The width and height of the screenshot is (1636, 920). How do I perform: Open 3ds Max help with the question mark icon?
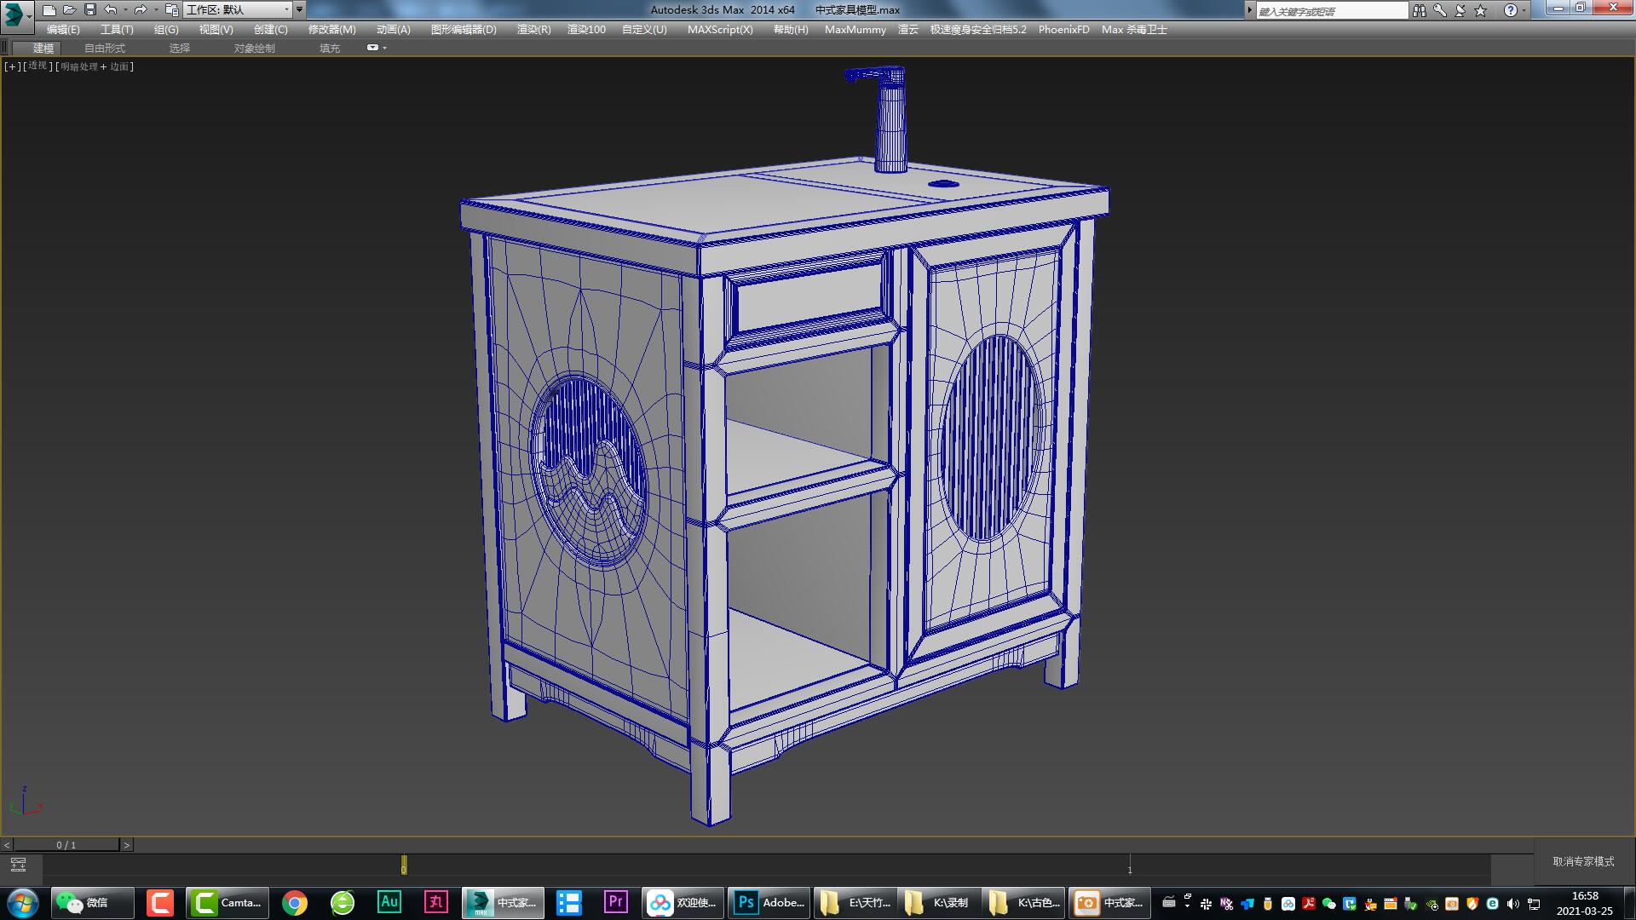point(1511,9)
